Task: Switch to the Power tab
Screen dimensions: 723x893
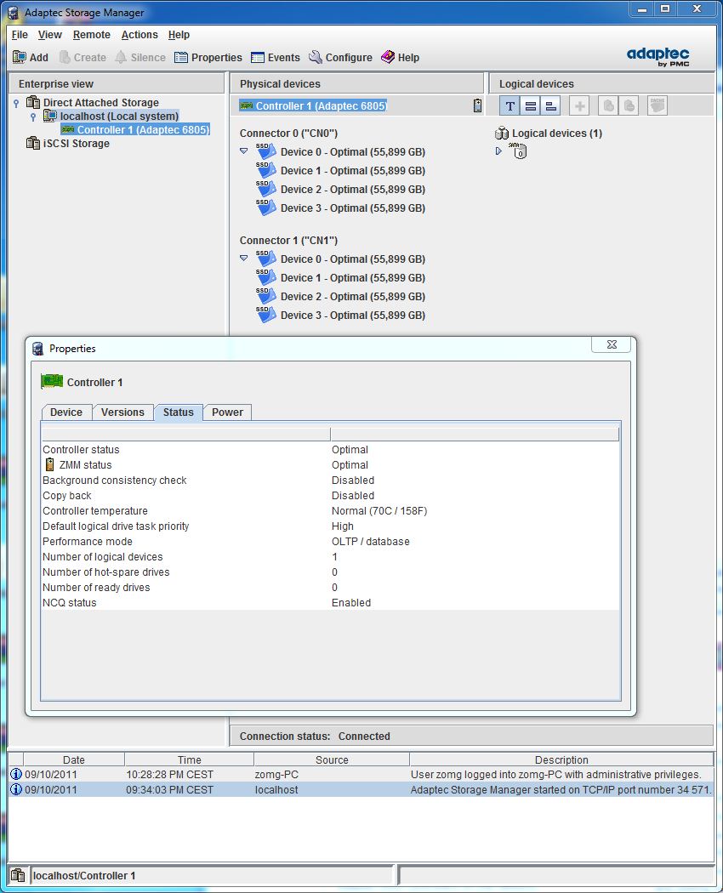Action: click(227, 412)
